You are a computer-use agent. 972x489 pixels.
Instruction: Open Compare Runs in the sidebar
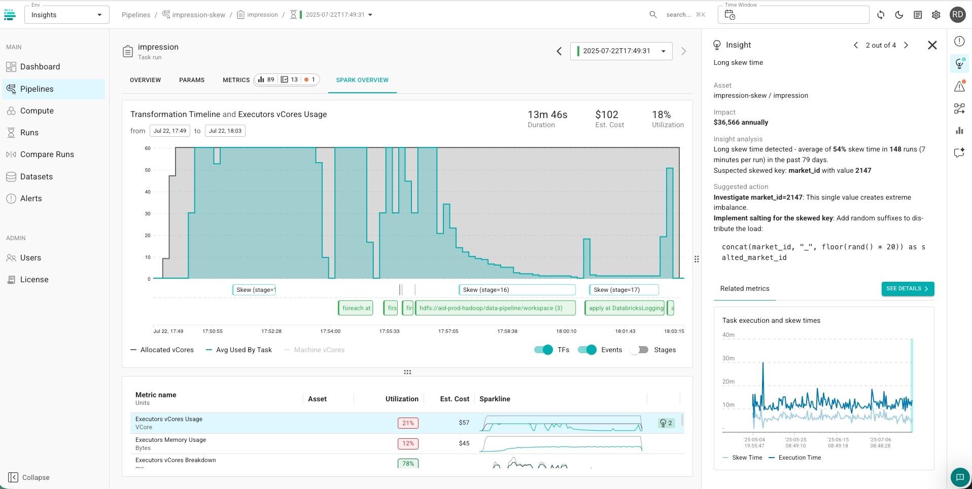click(47, 155)
